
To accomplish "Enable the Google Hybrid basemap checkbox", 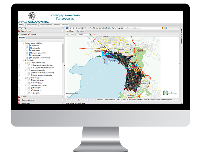I will click(27, 46).
